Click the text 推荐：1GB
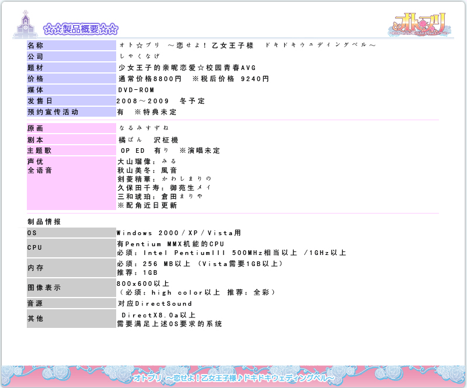 [137, 272]
